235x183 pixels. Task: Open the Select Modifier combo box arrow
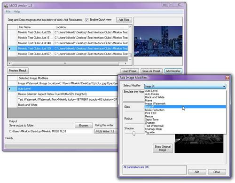(224, 87)
